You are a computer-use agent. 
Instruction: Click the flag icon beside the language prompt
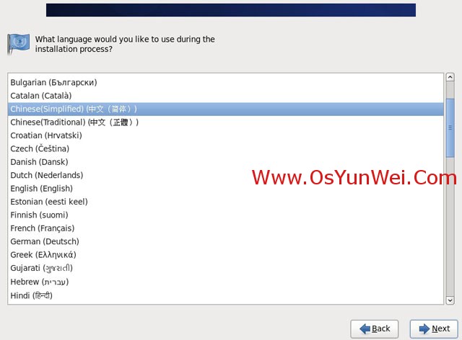18,44
